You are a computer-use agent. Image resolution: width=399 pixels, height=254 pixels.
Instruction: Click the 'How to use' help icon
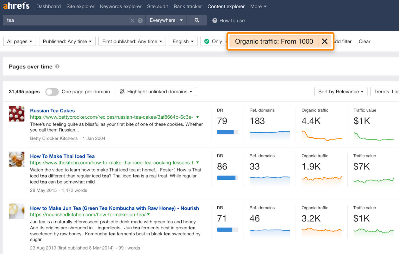pyautogui.click(x=215, y=20)
